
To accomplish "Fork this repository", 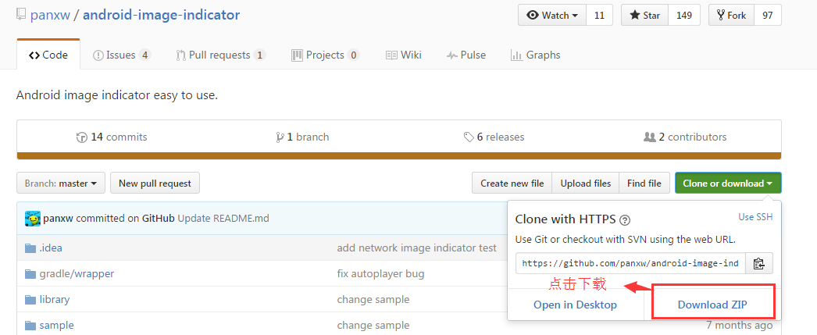I will point(730,16).
